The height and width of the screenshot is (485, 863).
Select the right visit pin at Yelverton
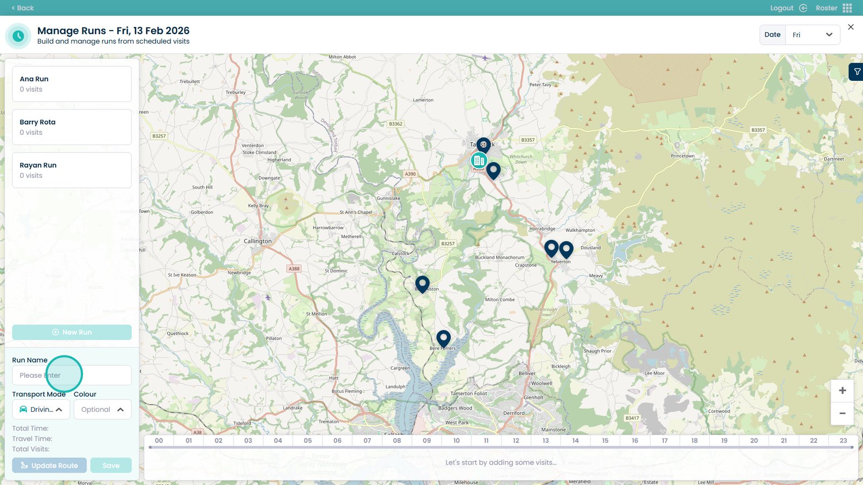click(566, 250)
